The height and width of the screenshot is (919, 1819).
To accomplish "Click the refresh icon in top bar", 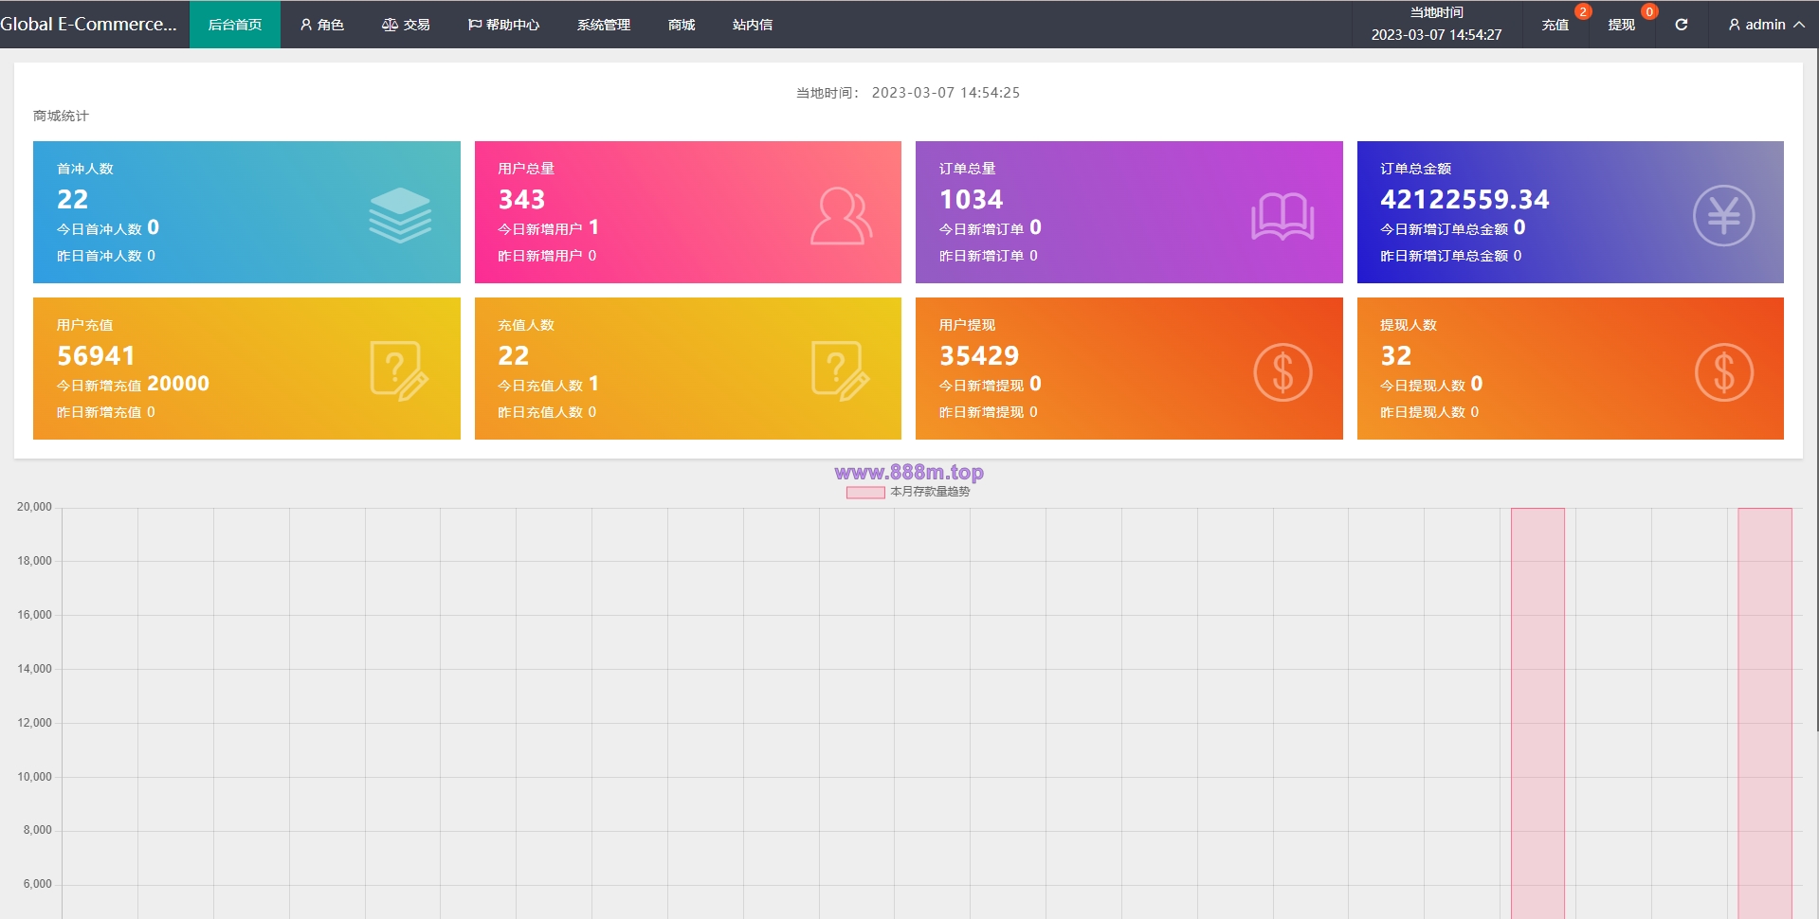I will [x=1681, y=25].
